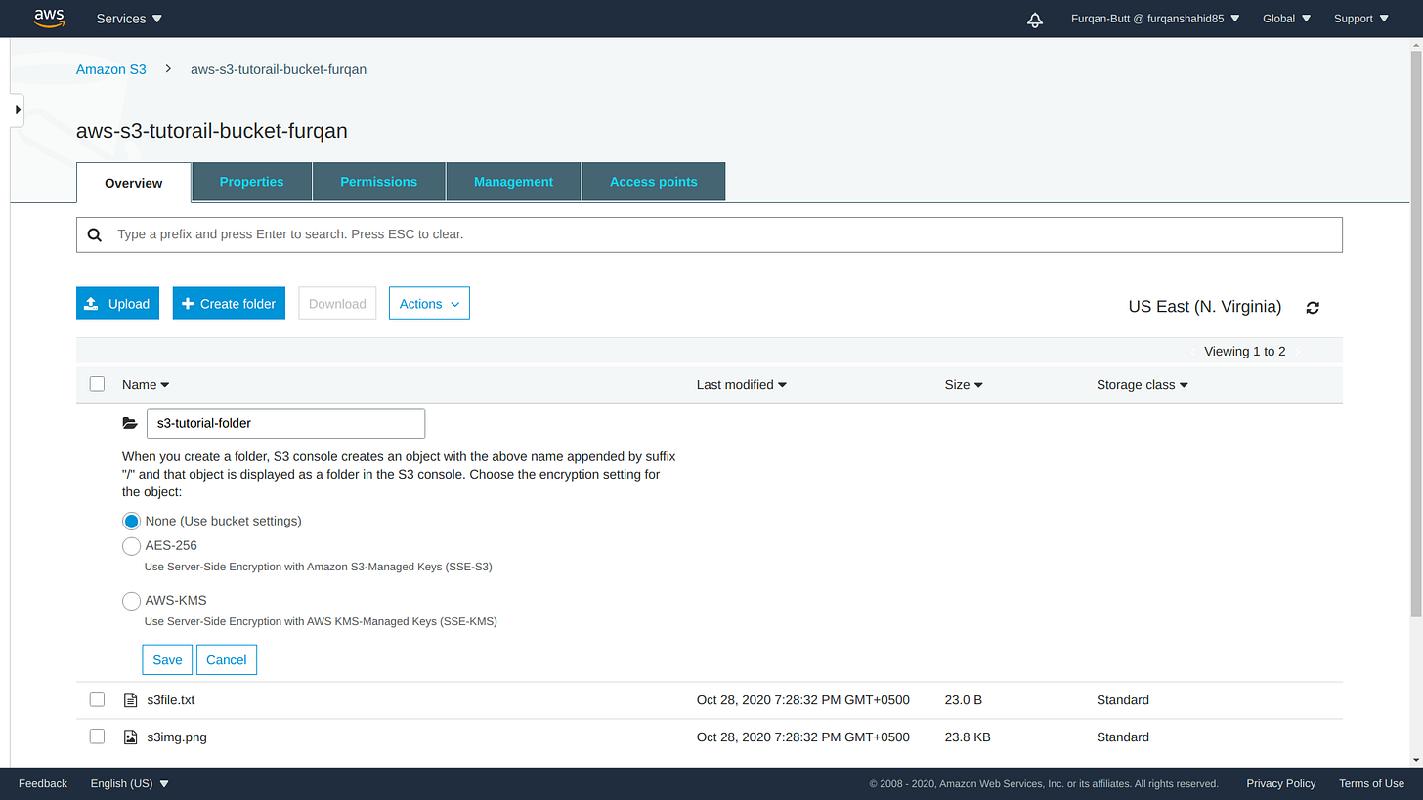Check the checkbox beside s3file.txt
The width and height of the screenshot is (1423, 800).
pyautogui.click(x=97, y=698)
